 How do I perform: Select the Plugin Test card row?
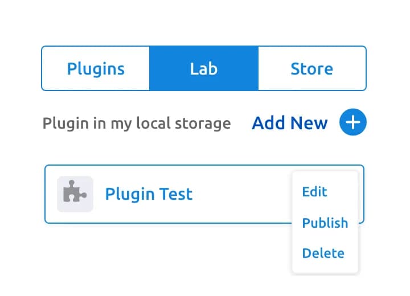point(204,194)
